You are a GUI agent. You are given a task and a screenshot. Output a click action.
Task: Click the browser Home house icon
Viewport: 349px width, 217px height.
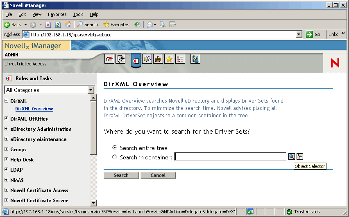pyautogui.click(x=68, y=25)
